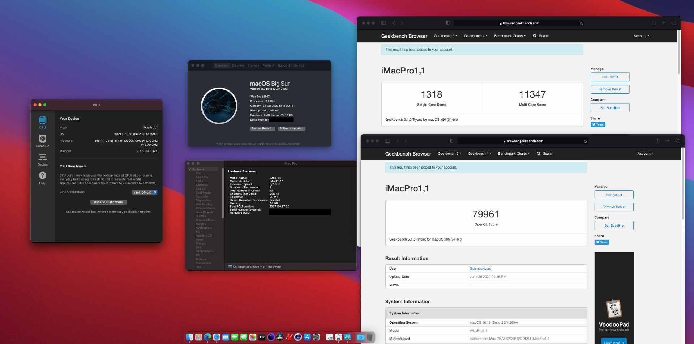Open Benchmark Charts menu in Single-Core score window
This screenshot has height=344, width=694.
click(510, 36)
